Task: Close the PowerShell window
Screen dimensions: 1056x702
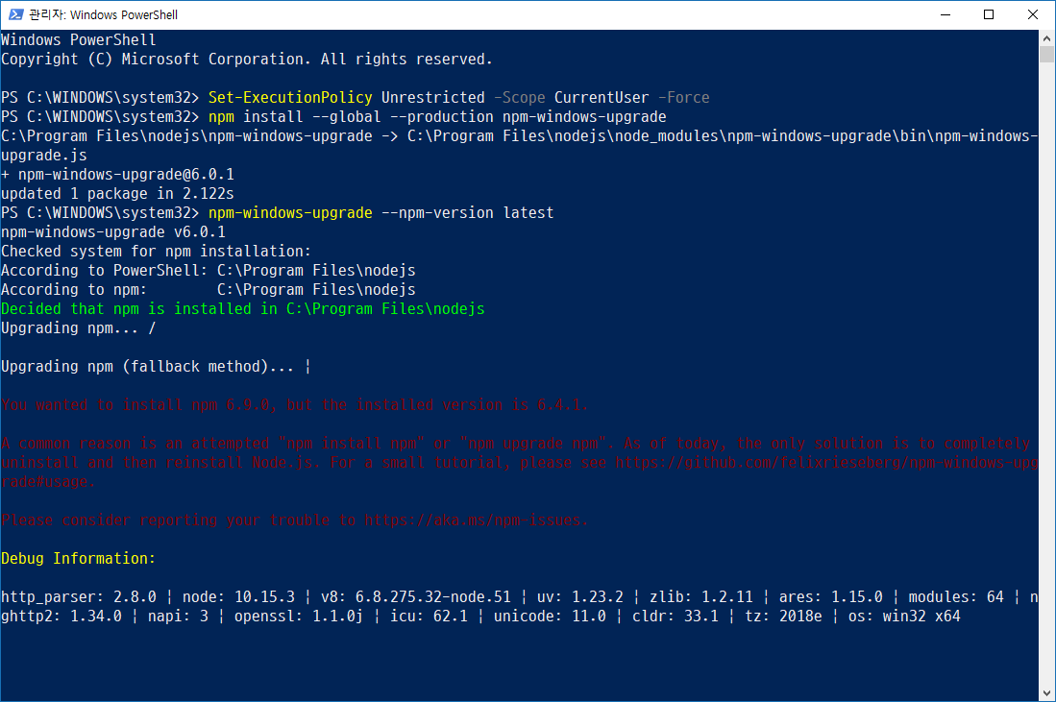Action: tap(1032, 14)
